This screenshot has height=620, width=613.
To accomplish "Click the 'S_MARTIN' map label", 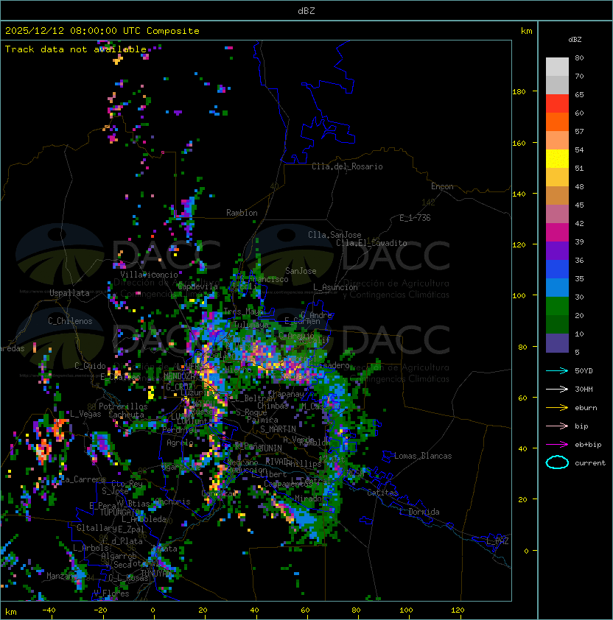I will click(x=279, y=429).
